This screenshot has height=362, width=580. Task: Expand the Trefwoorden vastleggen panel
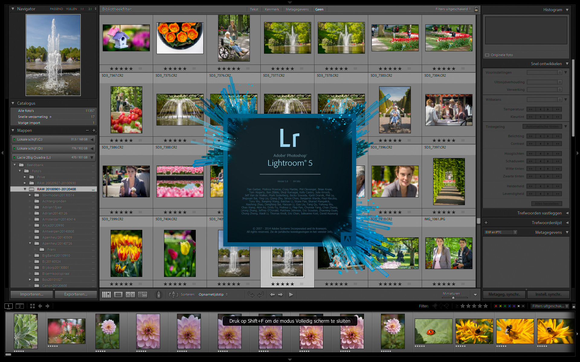[x=567, y=213]
